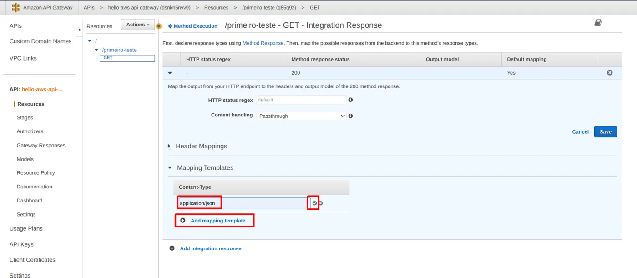The height and width of the screenshot is (278, 637).
Task: Add a mapping template
Action: tap(218, 221)
